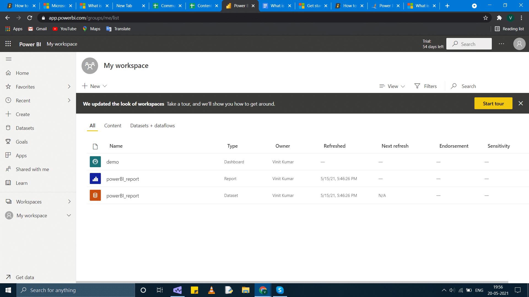Collapse the My workspace chevron in sidebar

[x=69, y=215]
